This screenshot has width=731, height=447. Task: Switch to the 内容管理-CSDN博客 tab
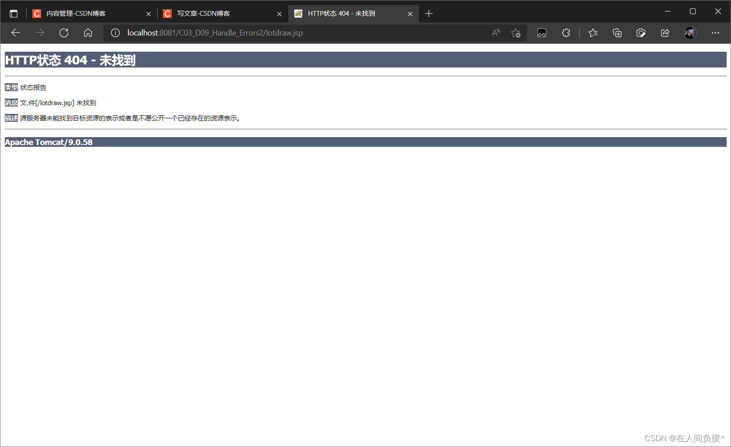91,14
